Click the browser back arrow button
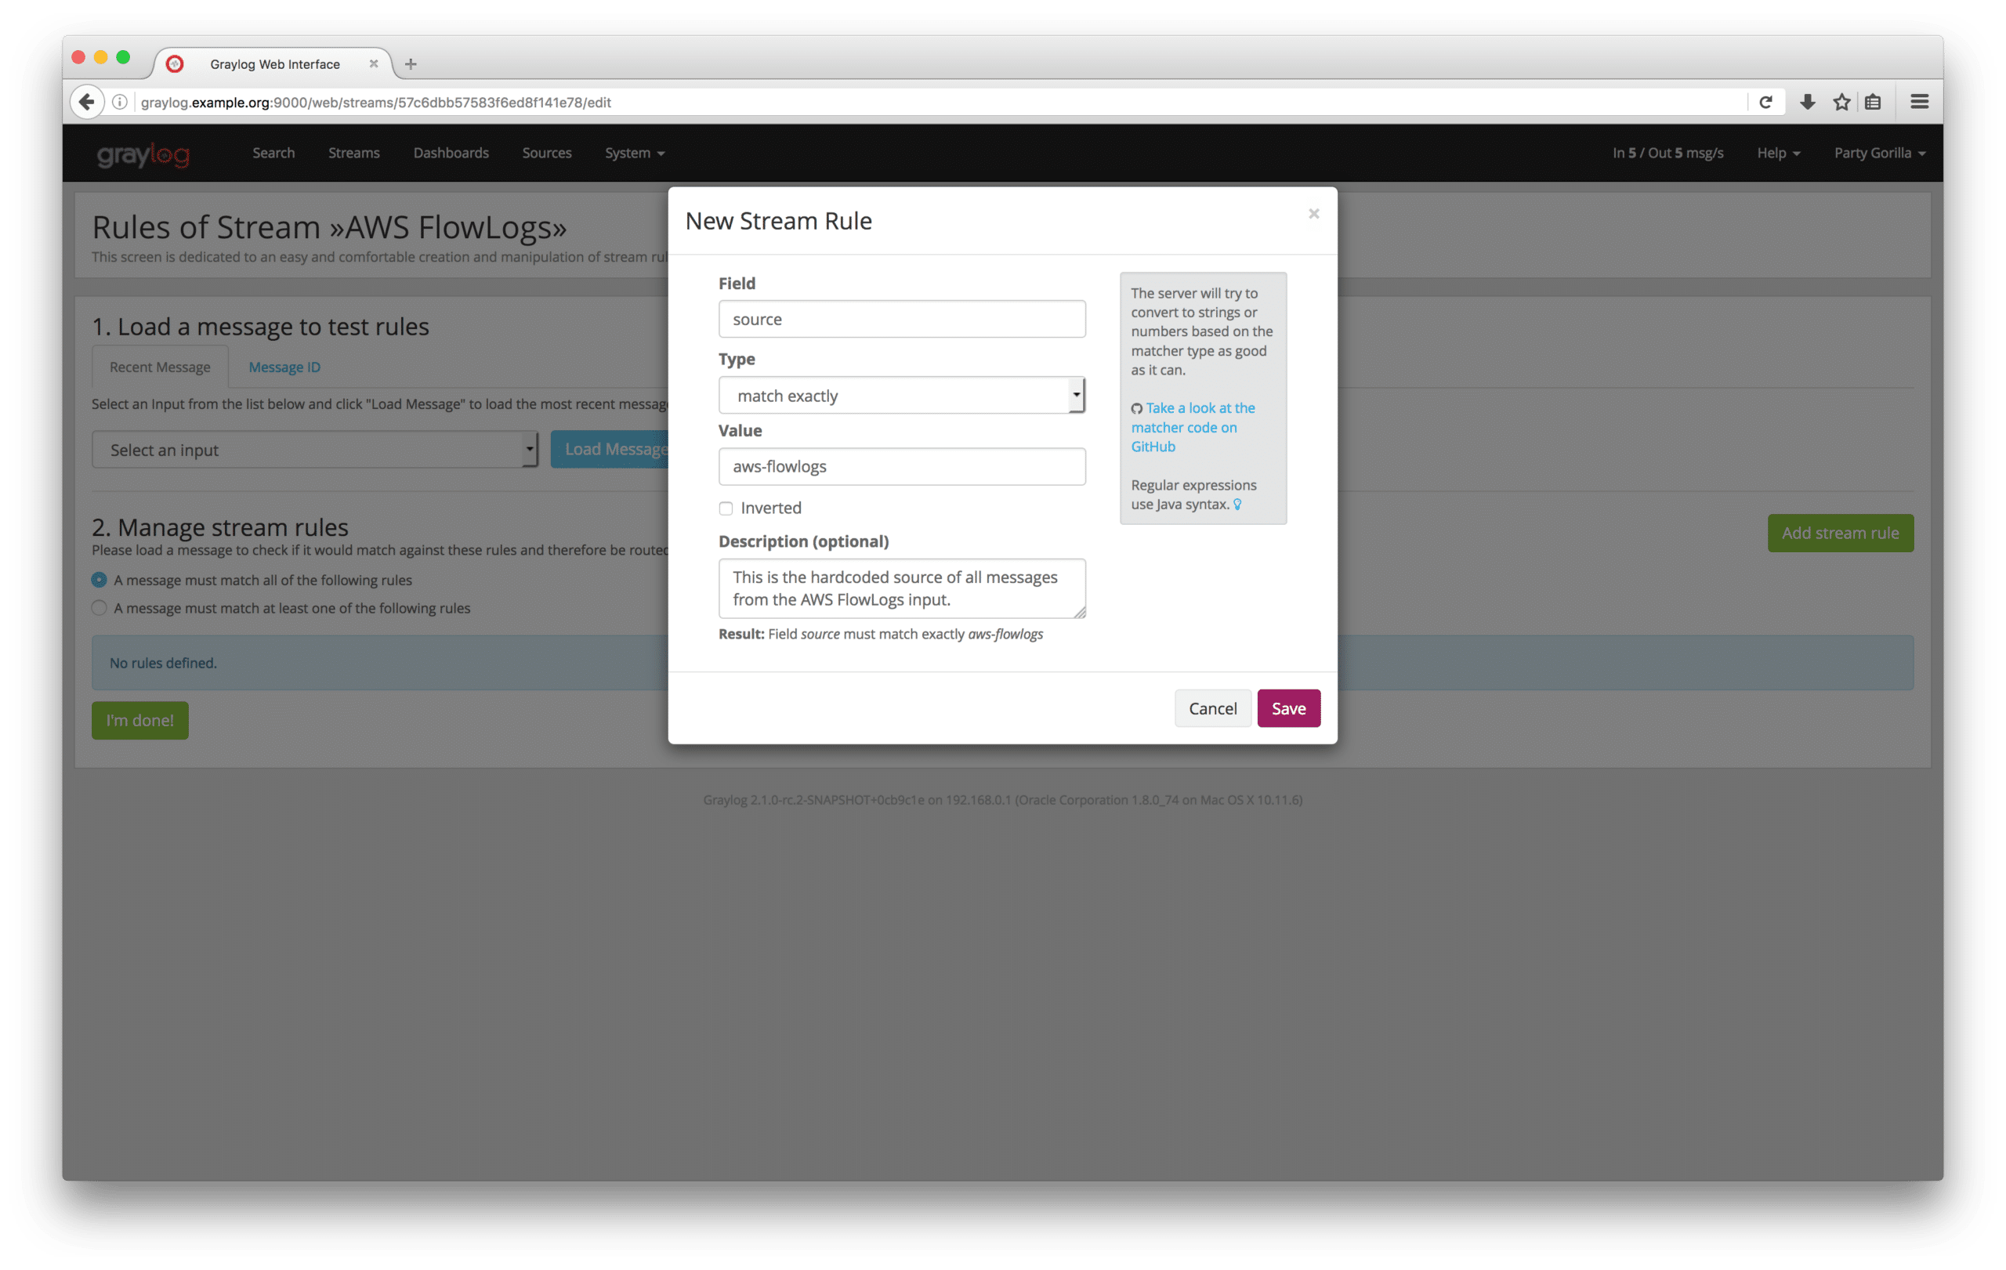Image resolution: width=2006 pixels, height=1270 pixels. [x=87, y=102]
